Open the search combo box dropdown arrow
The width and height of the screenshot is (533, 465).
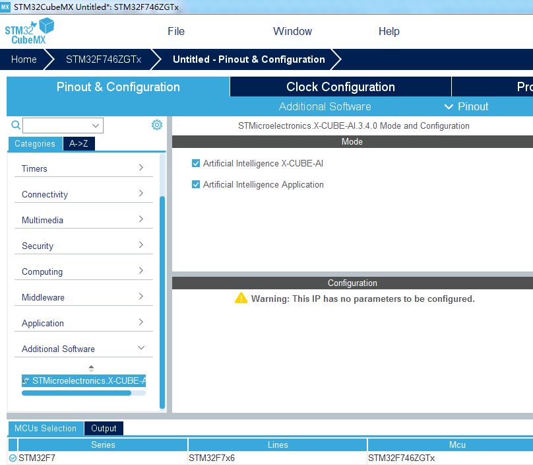pos(96,125)
